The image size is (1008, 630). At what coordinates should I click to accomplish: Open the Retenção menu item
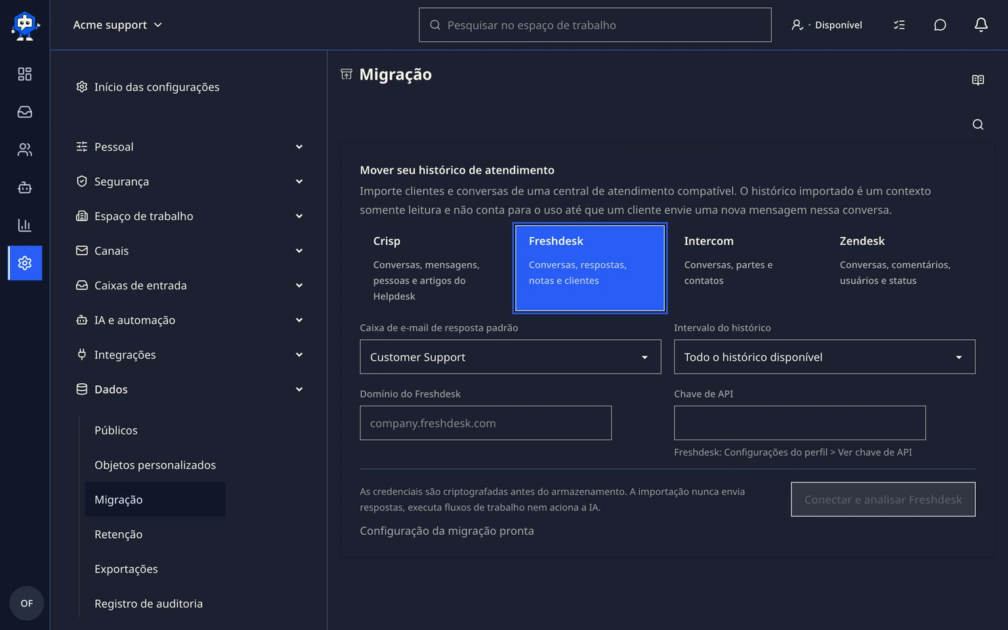tap(119, 534)
